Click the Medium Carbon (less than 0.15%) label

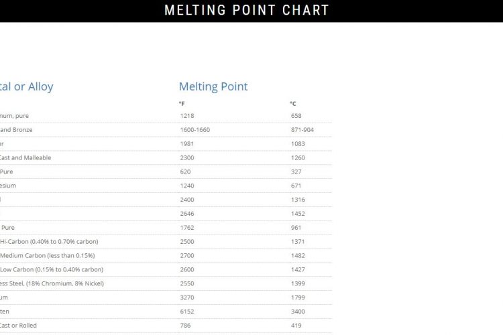(x=47, y=256)
